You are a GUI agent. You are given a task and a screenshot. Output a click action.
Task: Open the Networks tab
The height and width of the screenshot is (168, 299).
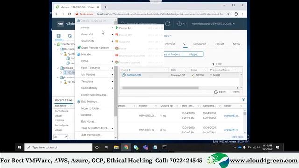[x=237, y=44]
